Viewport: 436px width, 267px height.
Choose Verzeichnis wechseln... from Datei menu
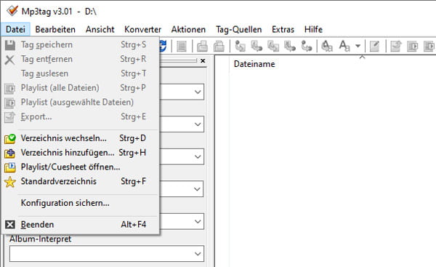click(x=81, y=138)
